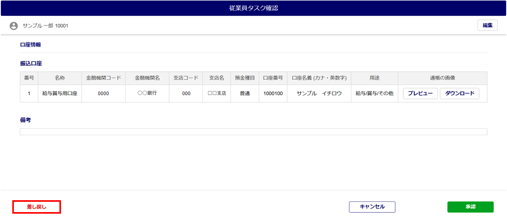This screenshot has width=507, height=222.
Task: Click the 金融機関コード column header
Action: click(103, 78)
